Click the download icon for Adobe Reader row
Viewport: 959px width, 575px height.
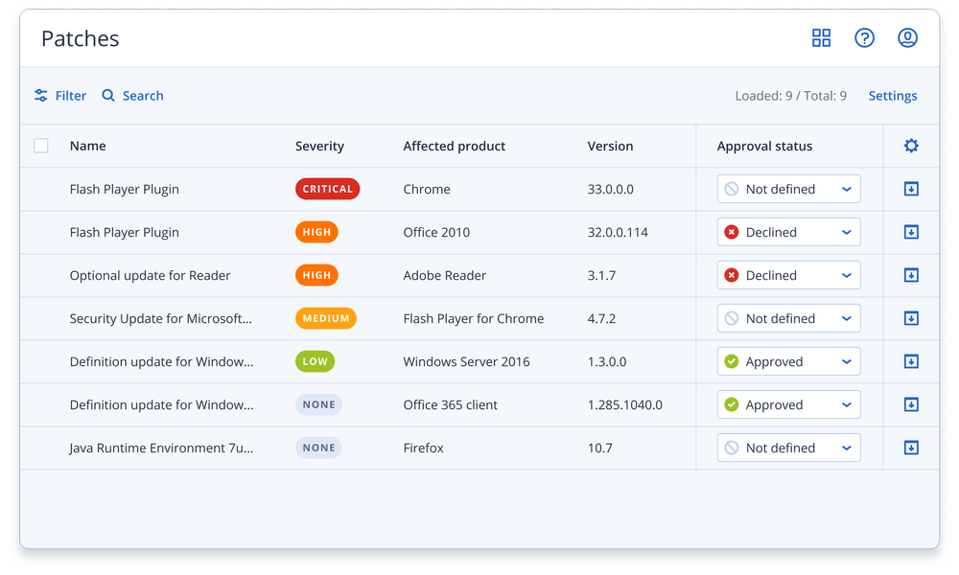click(x=911, y=275)
